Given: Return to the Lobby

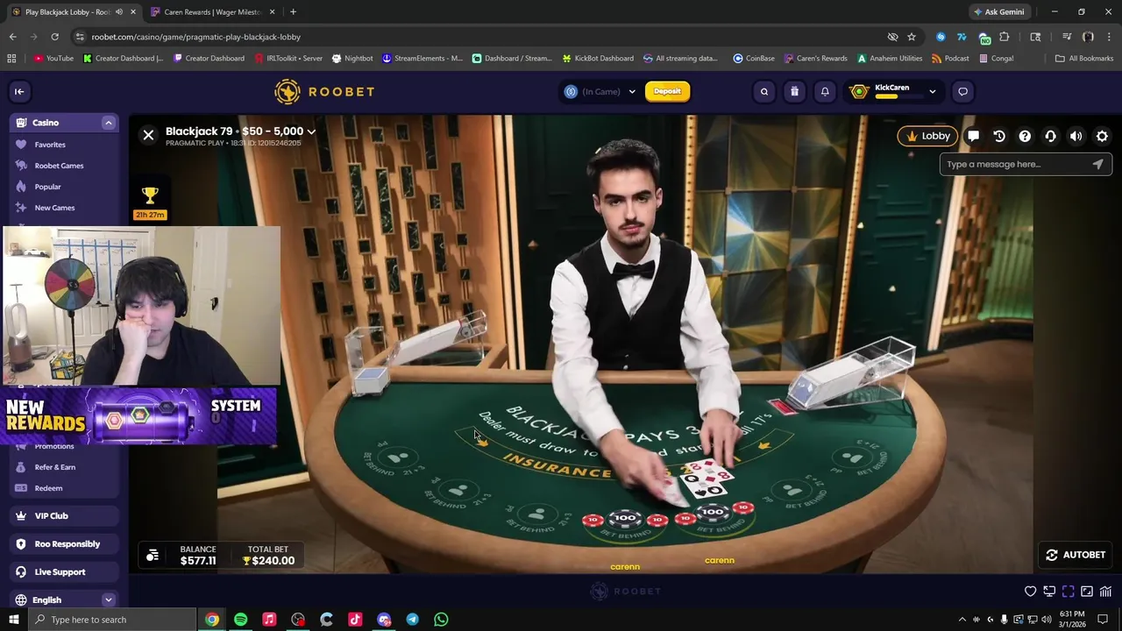Looking at the screenshot, I should tap(927, 136).
